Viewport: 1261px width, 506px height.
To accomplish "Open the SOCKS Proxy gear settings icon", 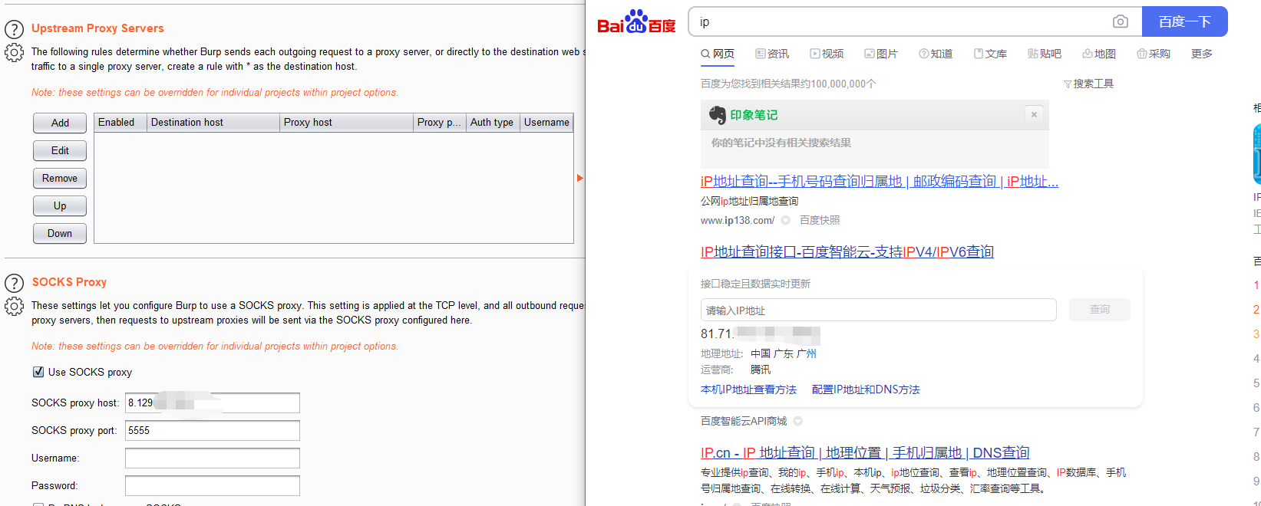I will click(x=14, y=307).
